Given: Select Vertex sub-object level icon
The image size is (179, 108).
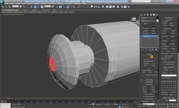Looking at the screenshot, I should click(x=144, y=57).
